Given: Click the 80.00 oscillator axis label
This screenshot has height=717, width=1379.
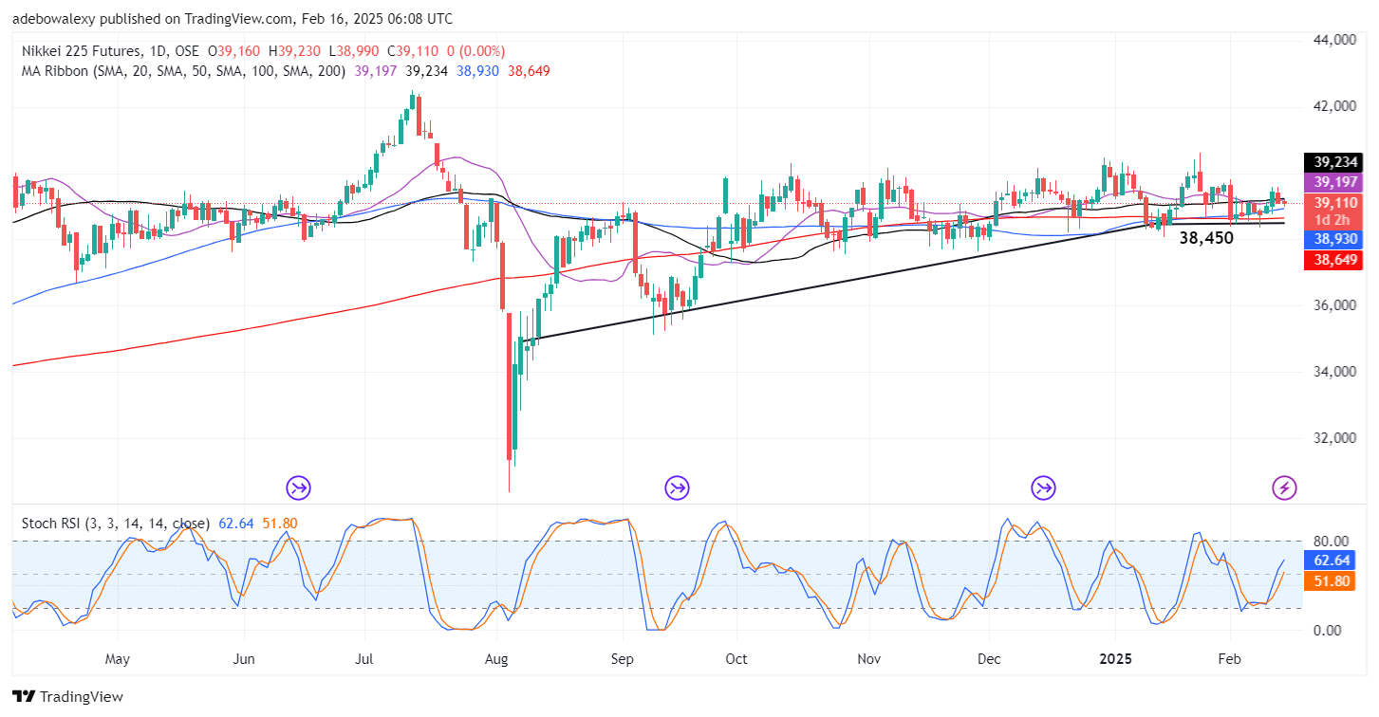Looking at the screenshot, I should click(1330, 542).
